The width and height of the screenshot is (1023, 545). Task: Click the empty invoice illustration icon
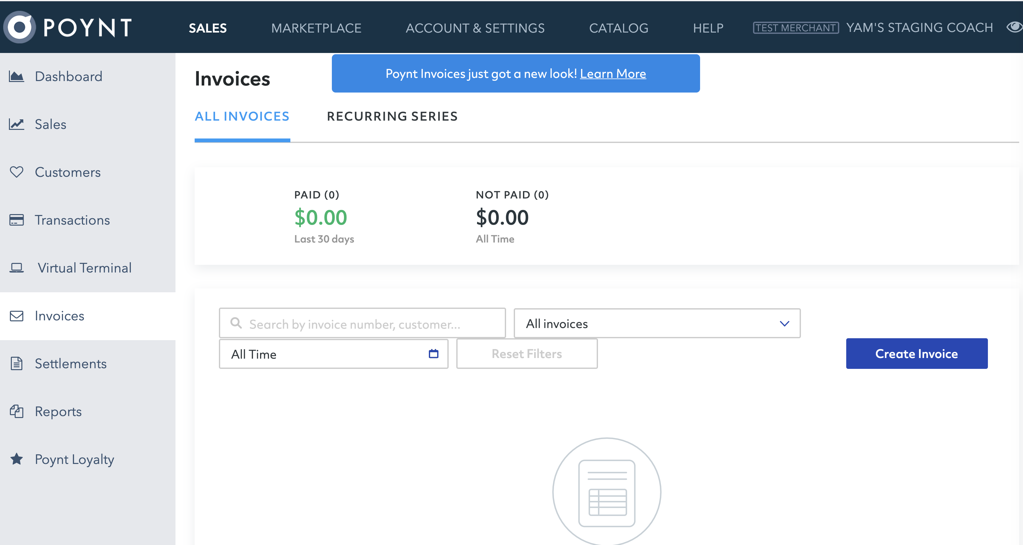pyautogui.click(x=607, y=491)
